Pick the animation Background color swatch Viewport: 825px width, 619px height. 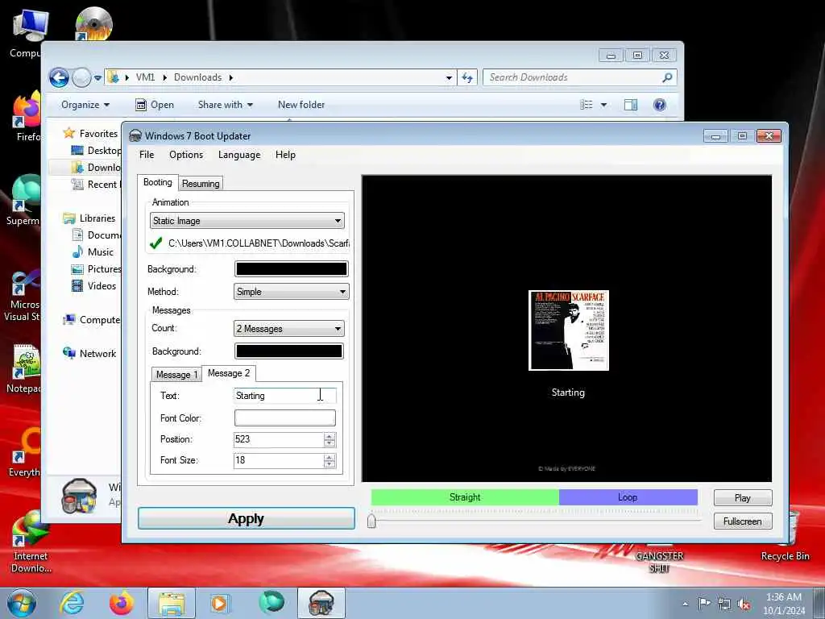click(291, 269)
